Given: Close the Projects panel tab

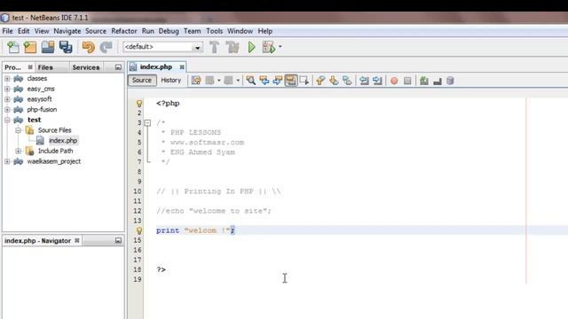Looking at the screenshot, I should [30, 67].
